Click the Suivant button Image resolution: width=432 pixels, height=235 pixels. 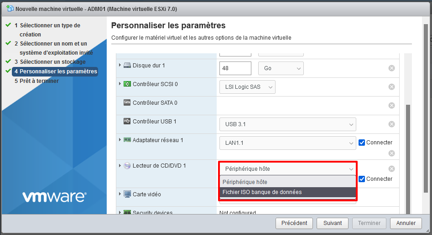pyautogui.click(x=333, y=223)
